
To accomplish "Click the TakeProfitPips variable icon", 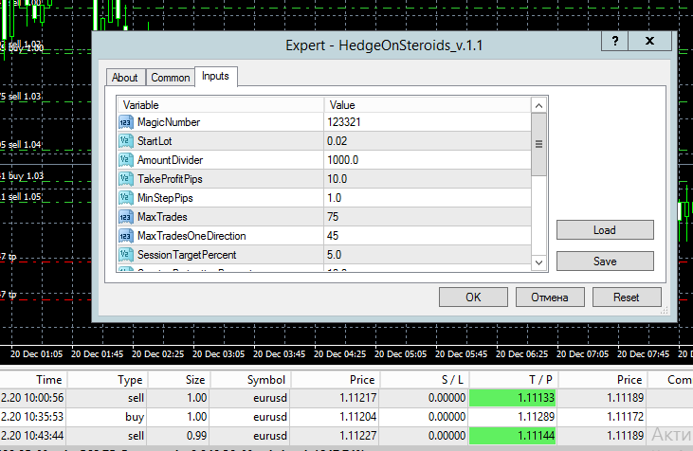I will click(x=125, y=179).
